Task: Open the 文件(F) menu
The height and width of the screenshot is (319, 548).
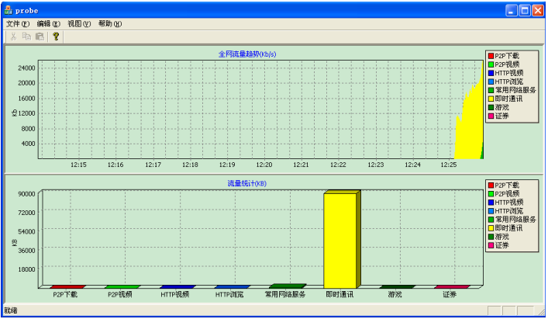Action: 18,24
